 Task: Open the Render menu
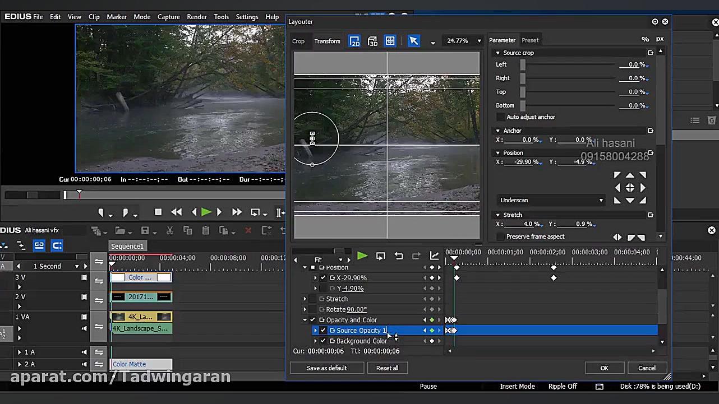tap(196, 17)
